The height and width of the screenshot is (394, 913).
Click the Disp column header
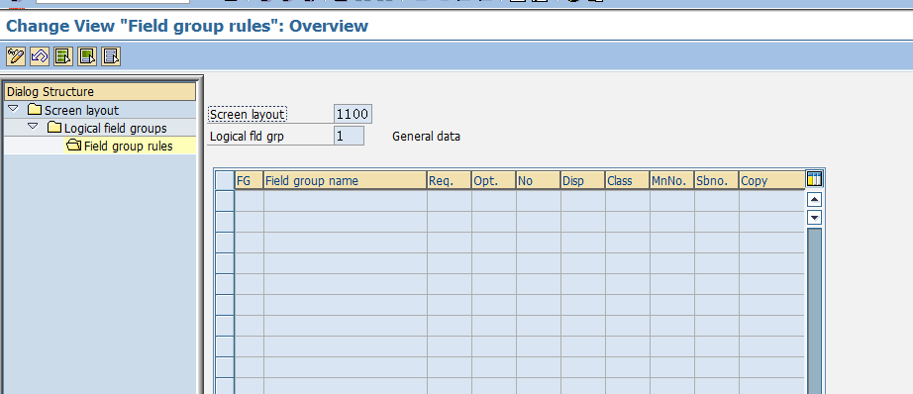583,180
